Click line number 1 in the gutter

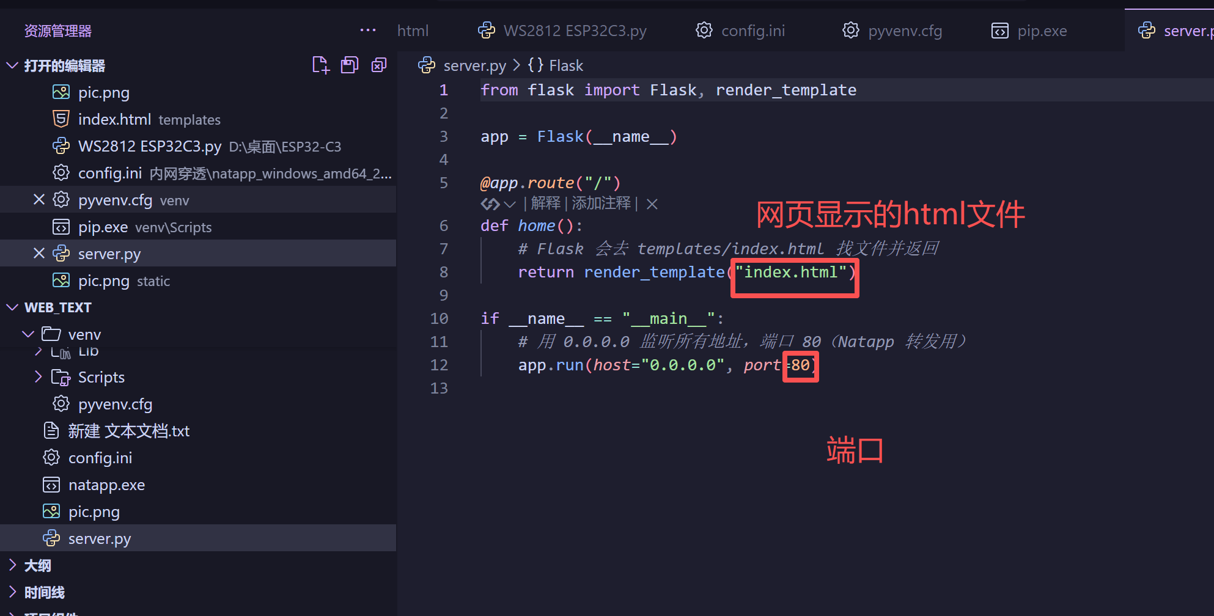[x=444, y=90]
